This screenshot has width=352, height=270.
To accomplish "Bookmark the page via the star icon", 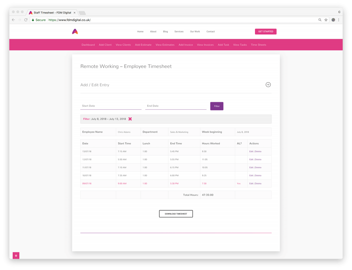I will tap(326, 20).
